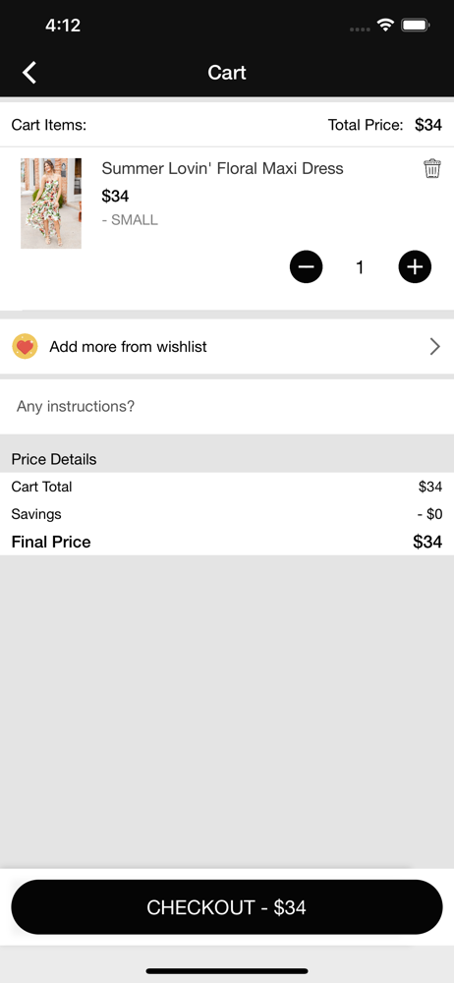
Task: Click the "Any instructions?" input field
Action: 227,406
